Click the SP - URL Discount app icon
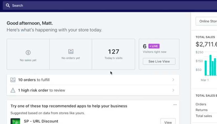 click(x=15, y=121)
